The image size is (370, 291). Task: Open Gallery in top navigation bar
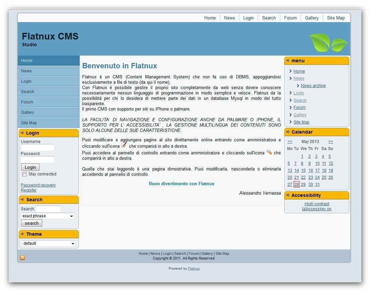(312, 18)
